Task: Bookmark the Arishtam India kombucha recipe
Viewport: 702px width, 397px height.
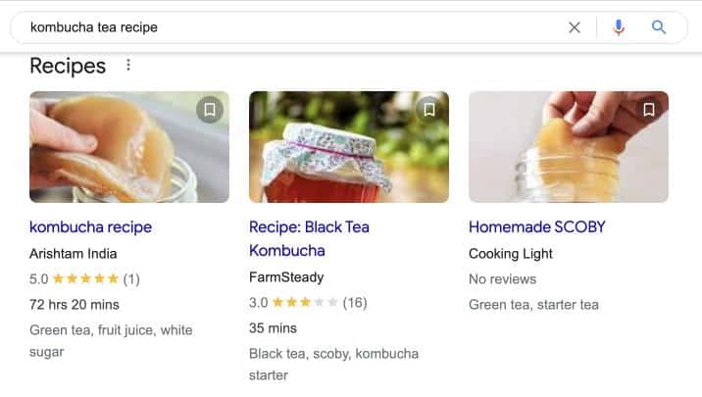Action: 210,110
